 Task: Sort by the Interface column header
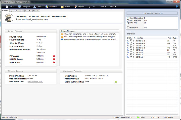pos(151,38)
